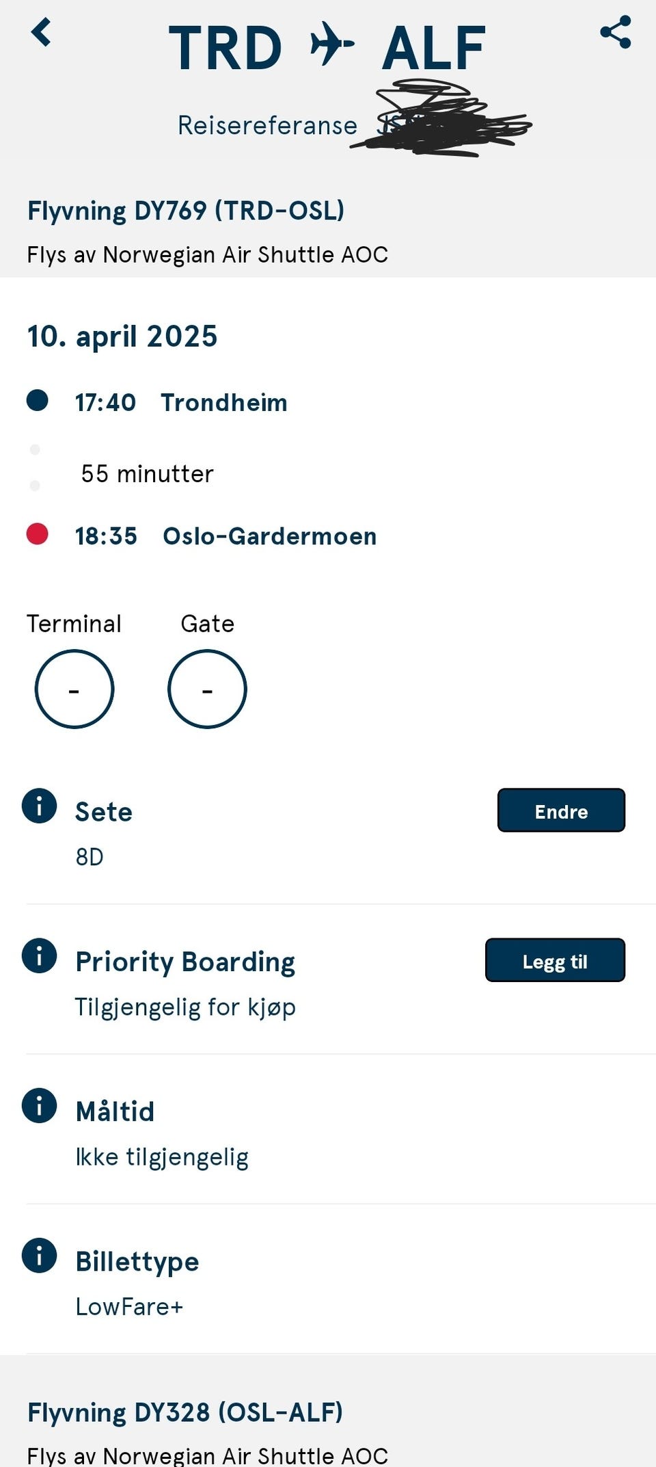Tap the 17:40 Trondheim departure row
This screenshot has height=1467, width=656.
pyautogui.click(x=181, y=402)
